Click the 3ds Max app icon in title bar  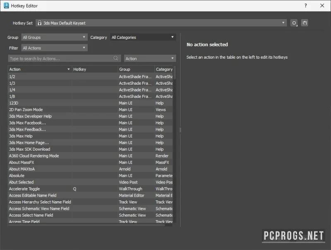pyautogui.click(x=6, y=5)
